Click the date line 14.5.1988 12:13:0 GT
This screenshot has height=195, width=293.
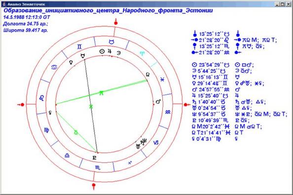click(x=27, y=17)
